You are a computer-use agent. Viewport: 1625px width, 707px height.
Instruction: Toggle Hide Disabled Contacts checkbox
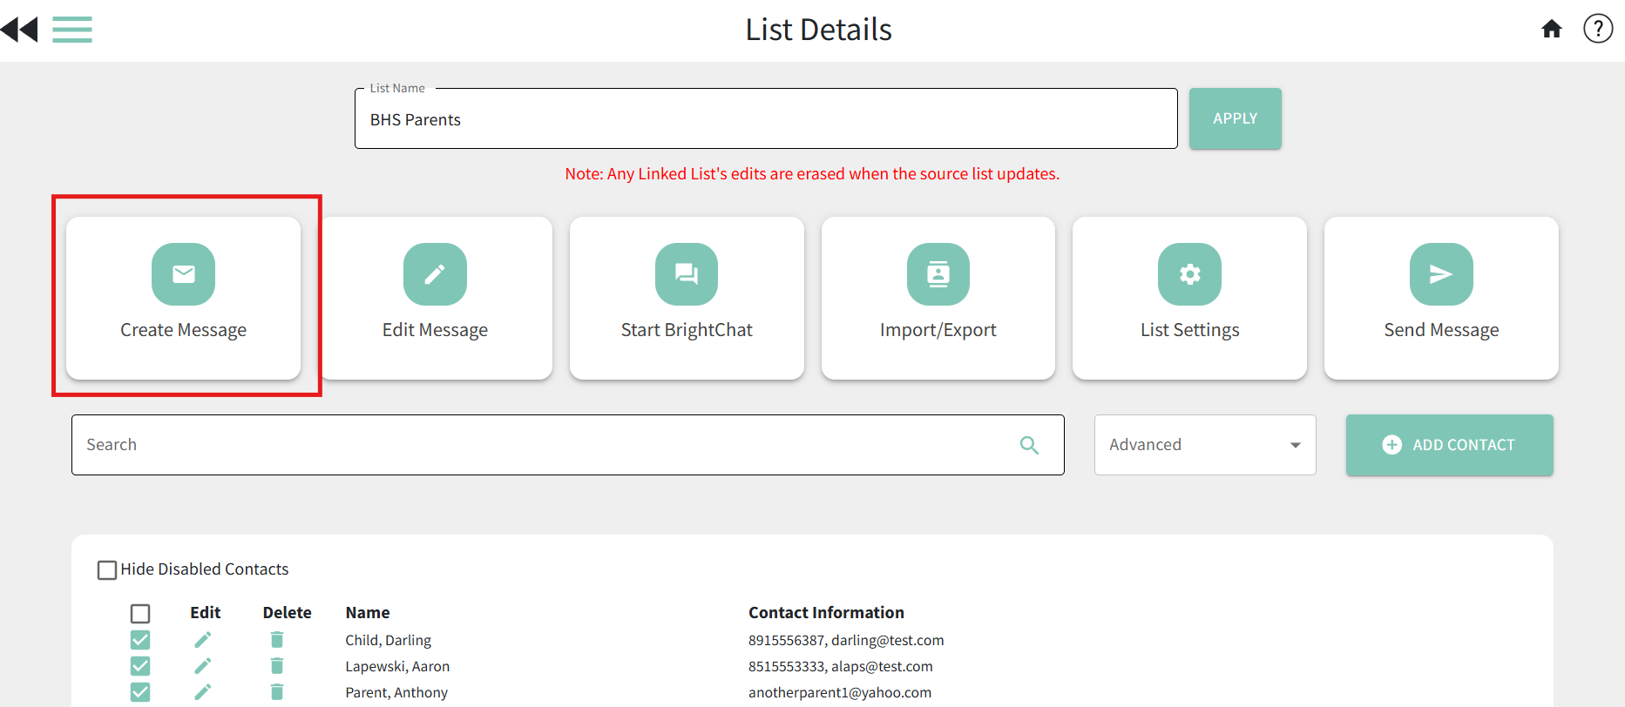pos(107,570)
